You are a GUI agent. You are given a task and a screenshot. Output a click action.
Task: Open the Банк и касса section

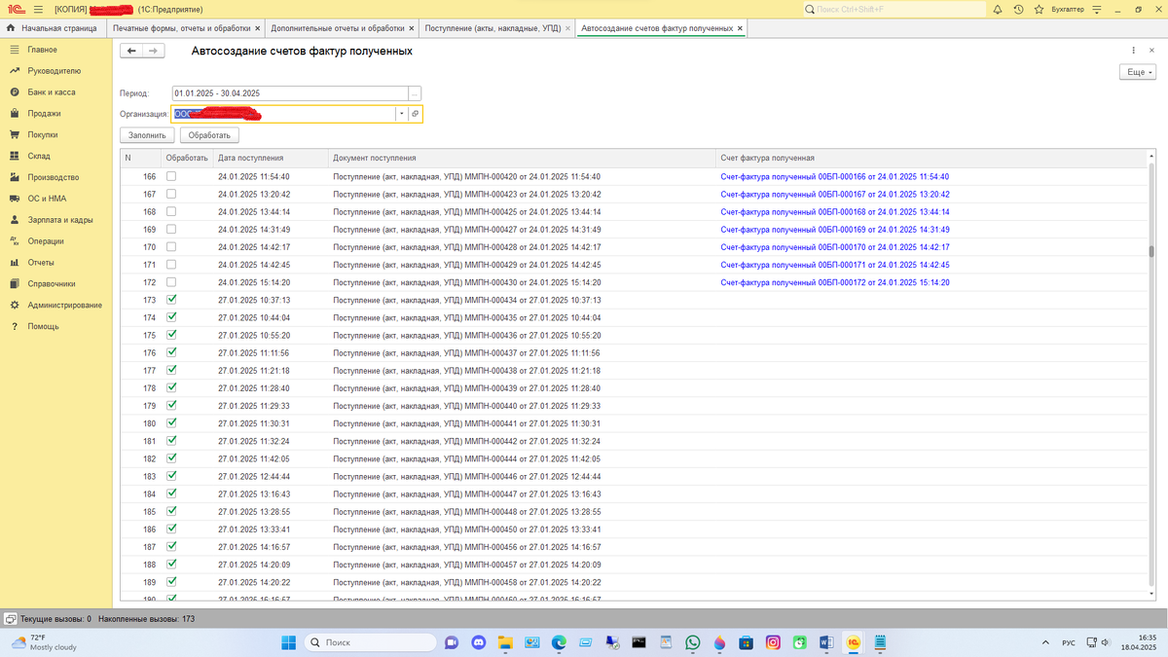51,92
